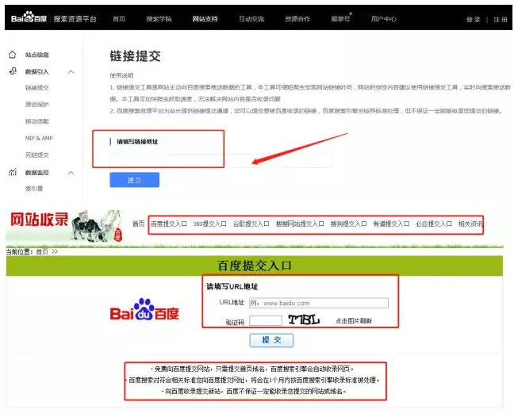Click the 请填写URL地址 heading
The image size is (518, 417).
click(232, 286)
